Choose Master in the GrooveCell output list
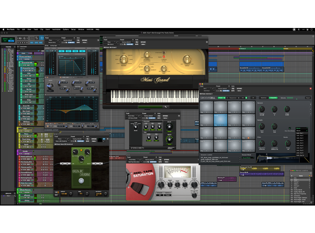 [302, 130]
